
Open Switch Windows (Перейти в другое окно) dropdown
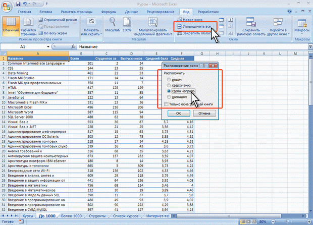278,26
